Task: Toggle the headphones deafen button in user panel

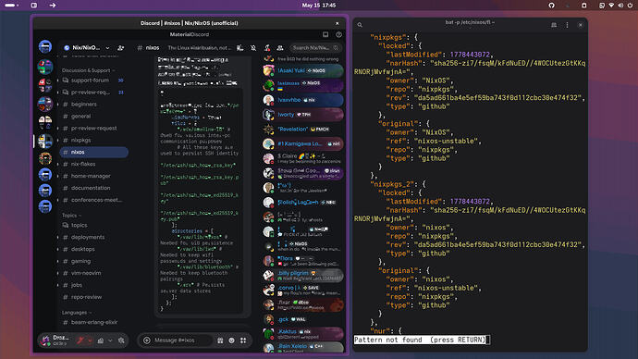Action: click(x=101, y=340)
